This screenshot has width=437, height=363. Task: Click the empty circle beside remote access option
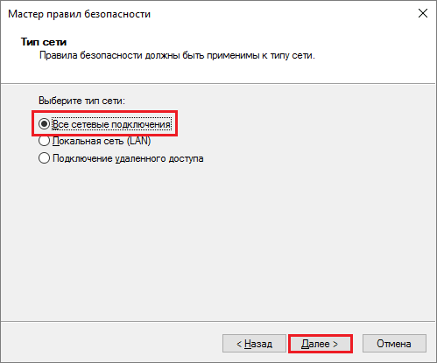pos(44,158)
